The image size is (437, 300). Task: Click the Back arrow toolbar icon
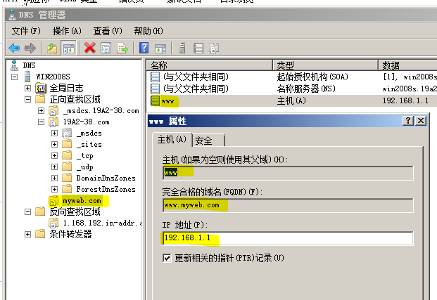click(x=14, y=48)
